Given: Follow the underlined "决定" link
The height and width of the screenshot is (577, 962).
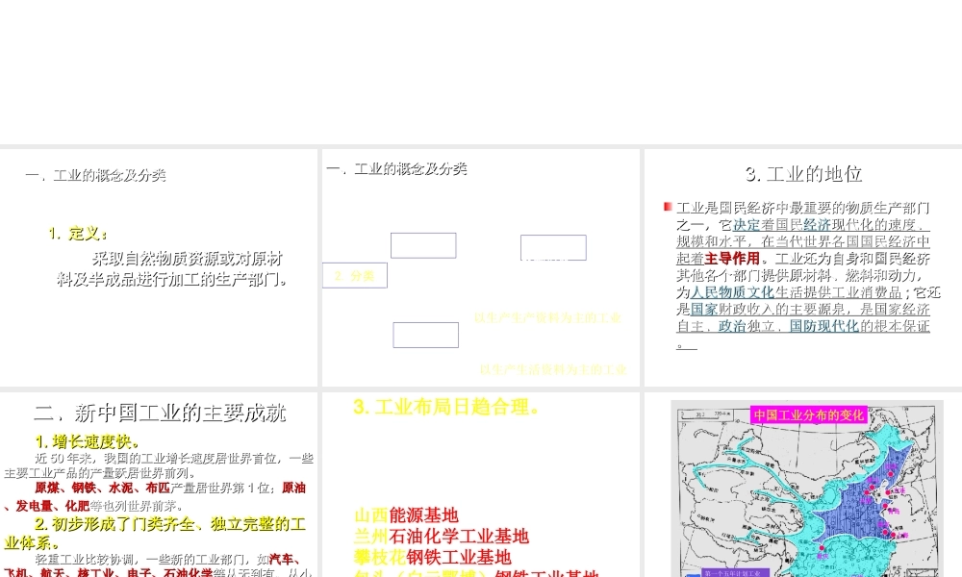Looking at the screenshot, I should (747, 225).
